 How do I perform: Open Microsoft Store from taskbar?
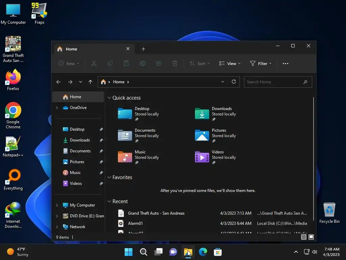(x=218, y=252)
